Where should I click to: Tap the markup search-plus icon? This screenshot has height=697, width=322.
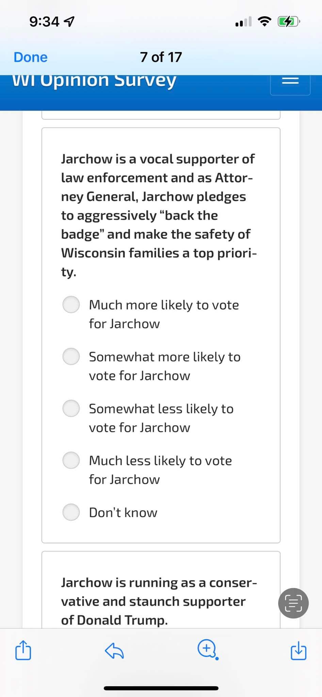pos(207,650)
